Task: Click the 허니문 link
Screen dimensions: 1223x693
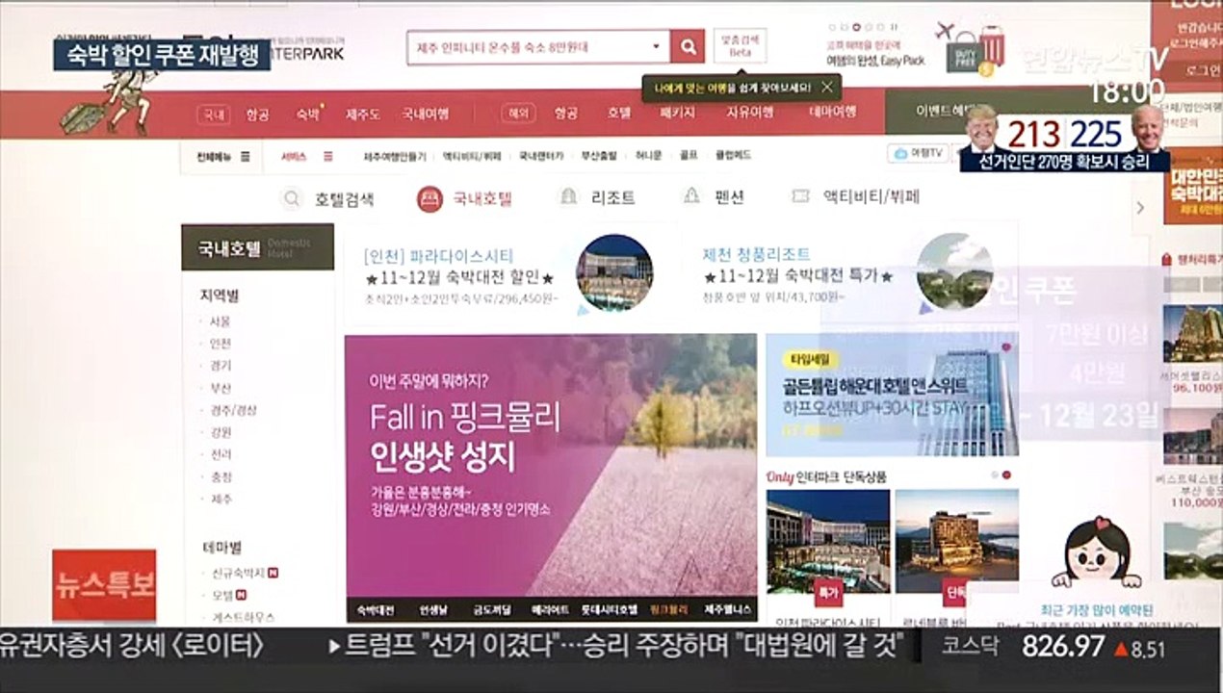Action: coord(649,156)
